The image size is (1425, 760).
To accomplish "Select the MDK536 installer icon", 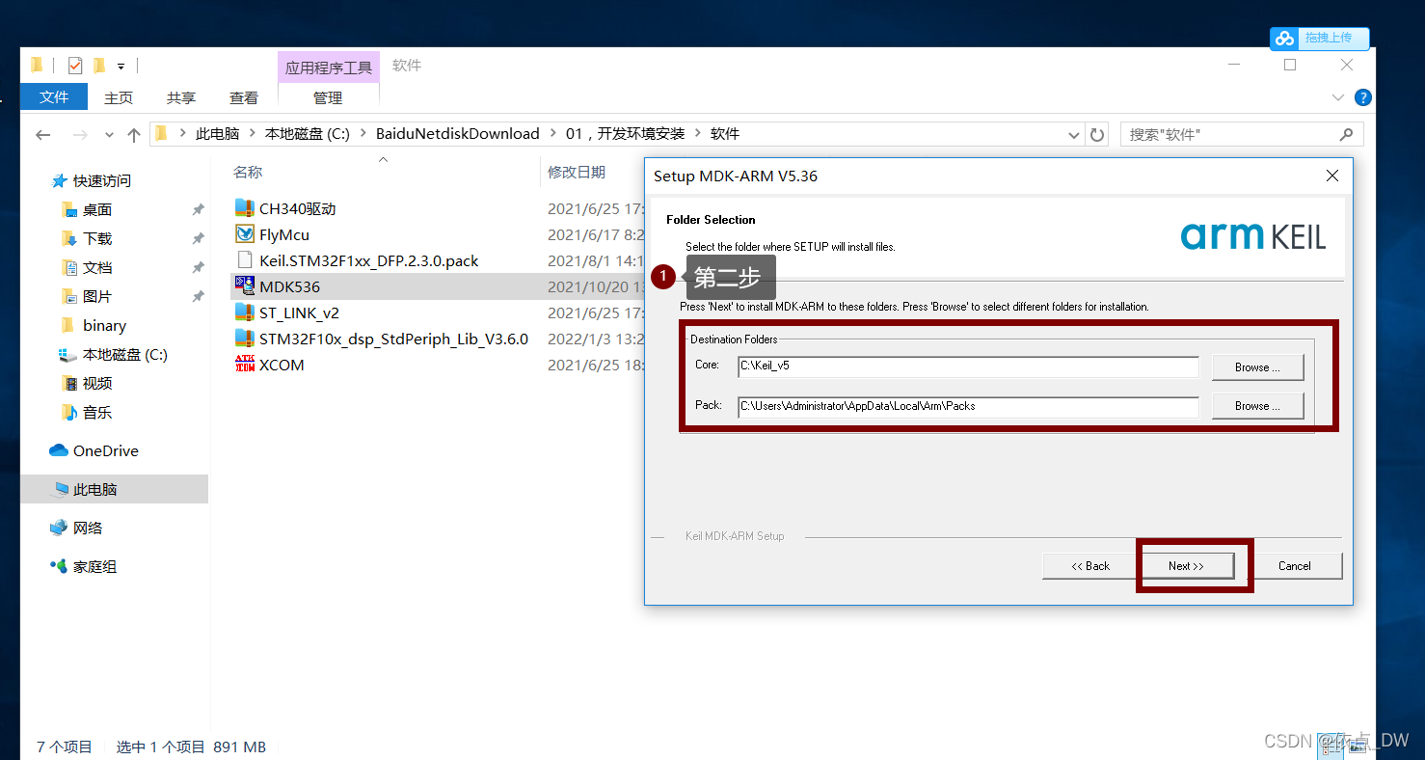I will (245, 285).
